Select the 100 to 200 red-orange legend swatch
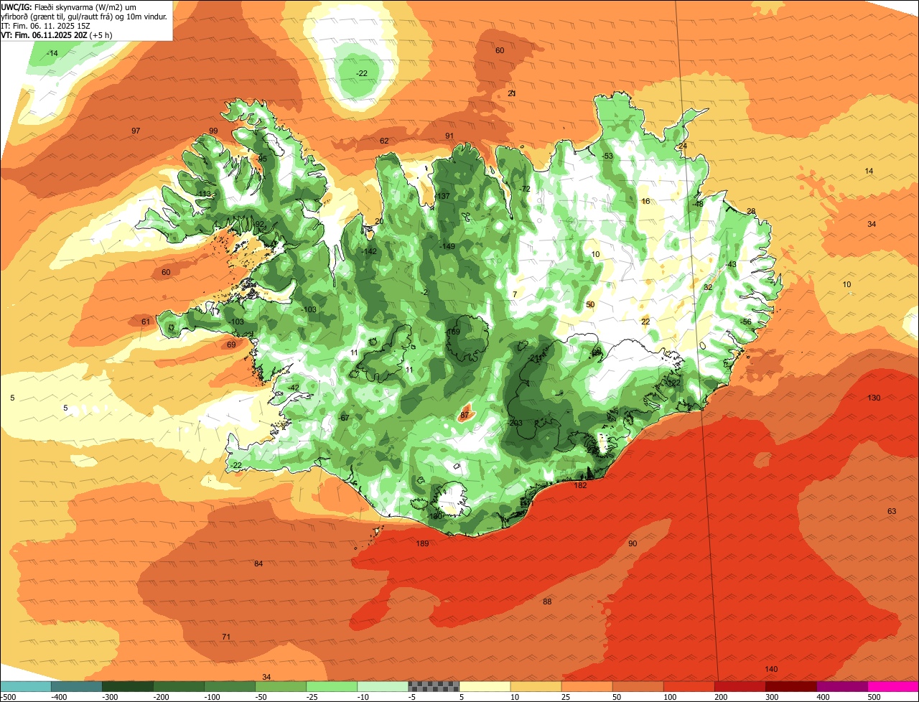Image resolution: width=919 pixels, height=702 pixels. (x=689, y=686)
